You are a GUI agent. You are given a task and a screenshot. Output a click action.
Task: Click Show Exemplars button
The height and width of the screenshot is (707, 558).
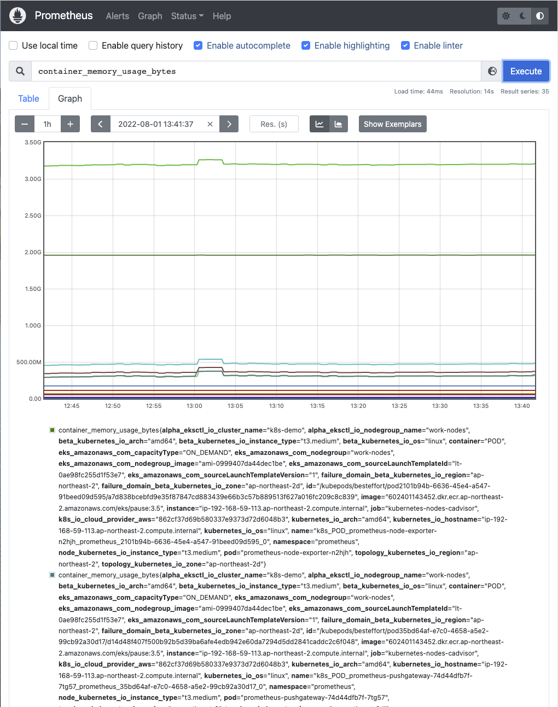click(393, 124)
